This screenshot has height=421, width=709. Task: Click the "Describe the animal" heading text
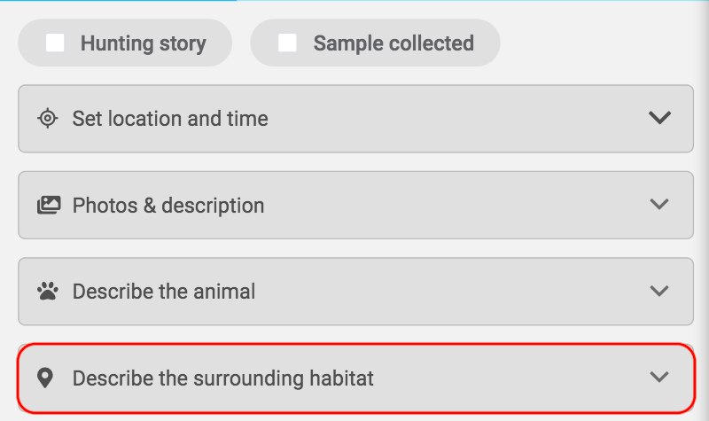click(x=164, y=292)
